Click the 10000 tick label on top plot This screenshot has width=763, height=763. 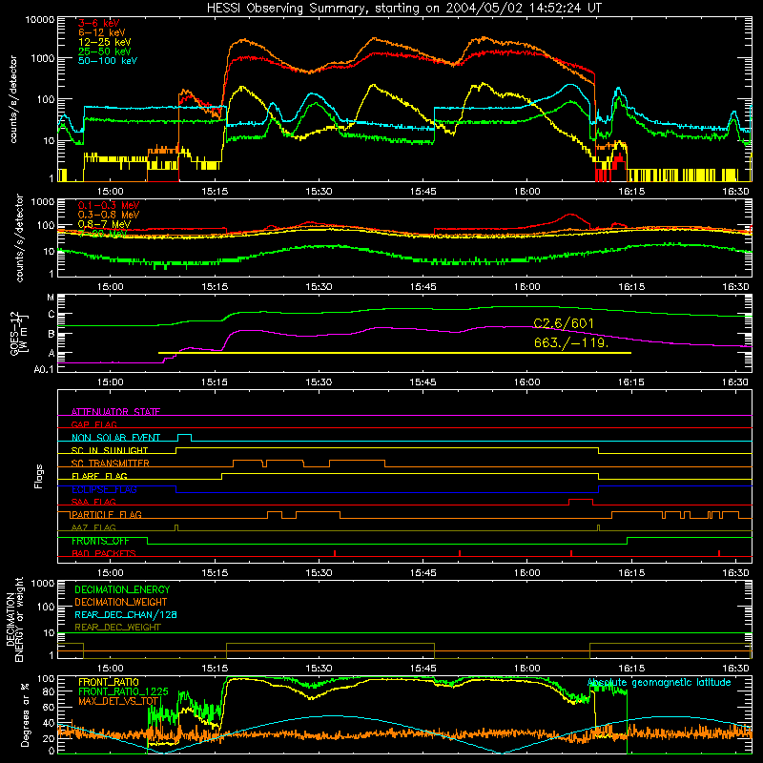click(x=40, y=20)
